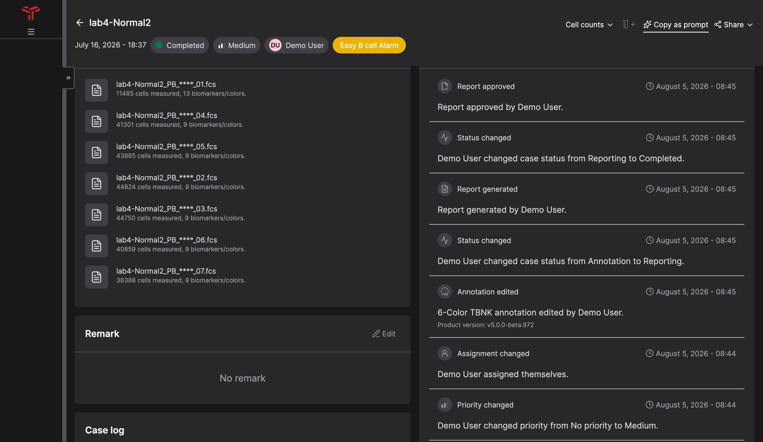This screenshot has width=763, height=442.
Task: Select file name lab4-Normal2_PB_****_04.fcs
Action: (167, 115)
